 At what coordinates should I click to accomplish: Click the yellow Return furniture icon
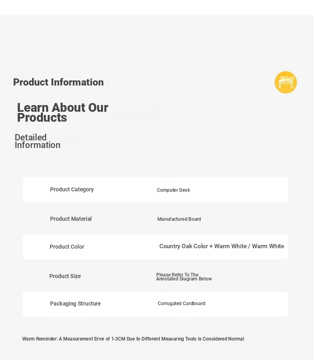click(285, 82)
